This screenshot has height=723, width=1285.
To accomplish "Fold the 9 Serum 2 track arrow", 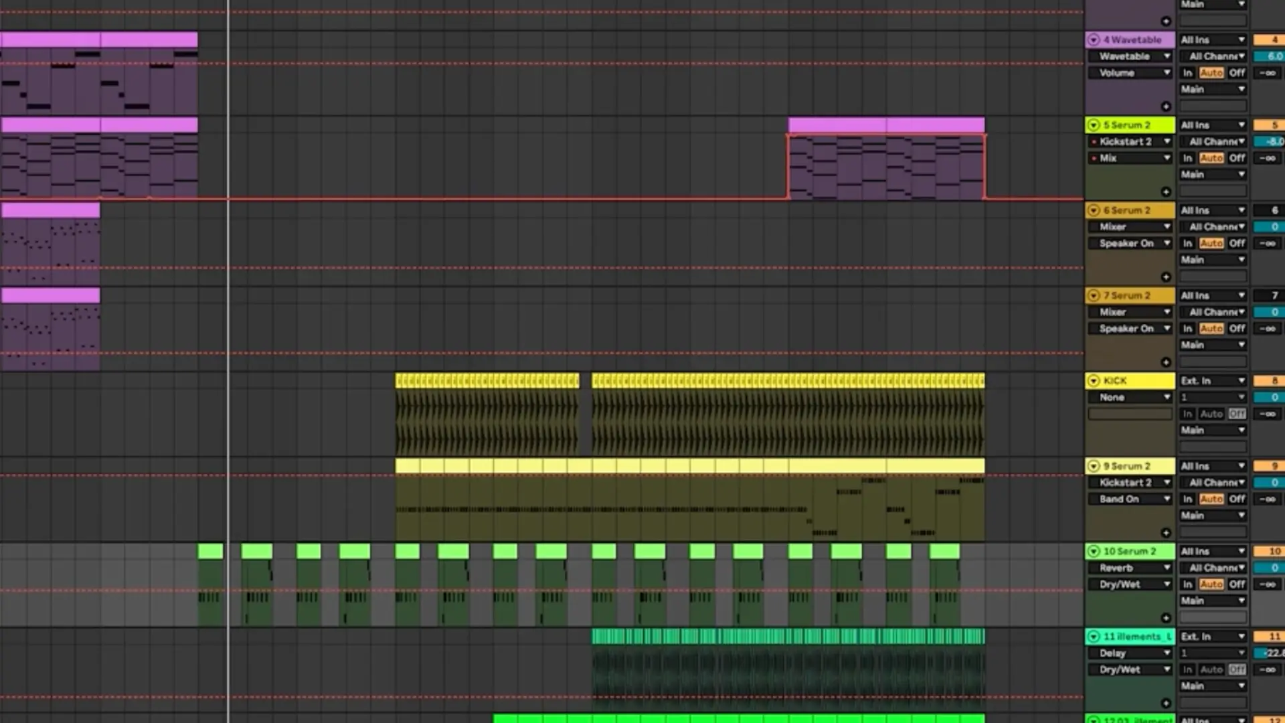I will pyautogui.click(x=1094, y=466).
